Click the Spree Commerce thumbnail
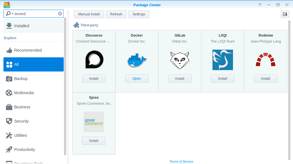The image size is (293, 164). [94, 122]
